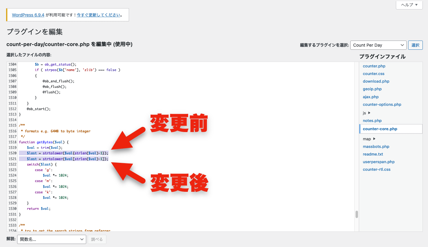Viewport: 428px width, 247px height.
Task: Expand the js folder
Action: click(367, 113)
